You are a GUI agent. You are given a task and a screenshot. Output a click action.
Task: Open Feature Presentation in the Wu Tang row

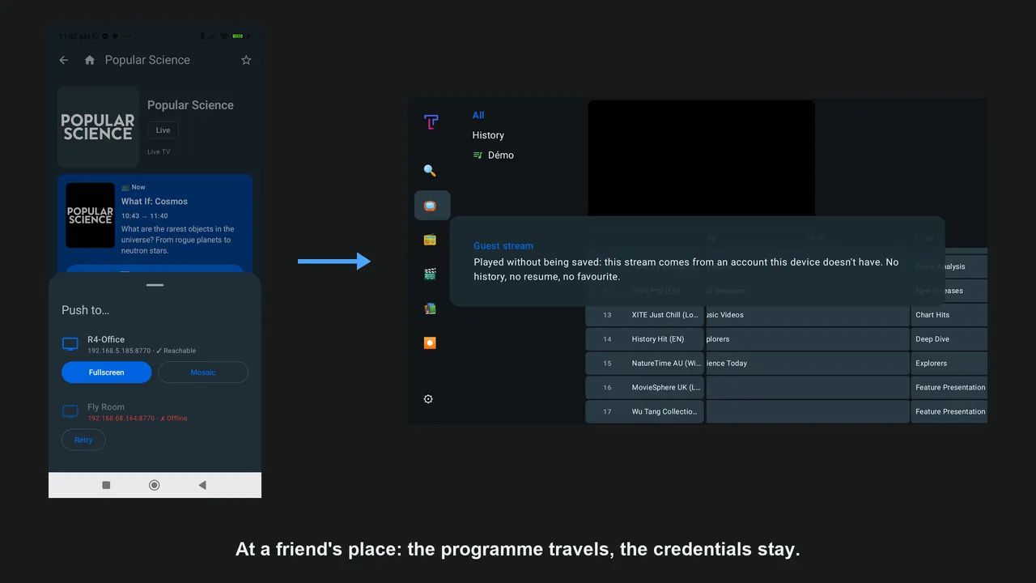click(949, 411)
